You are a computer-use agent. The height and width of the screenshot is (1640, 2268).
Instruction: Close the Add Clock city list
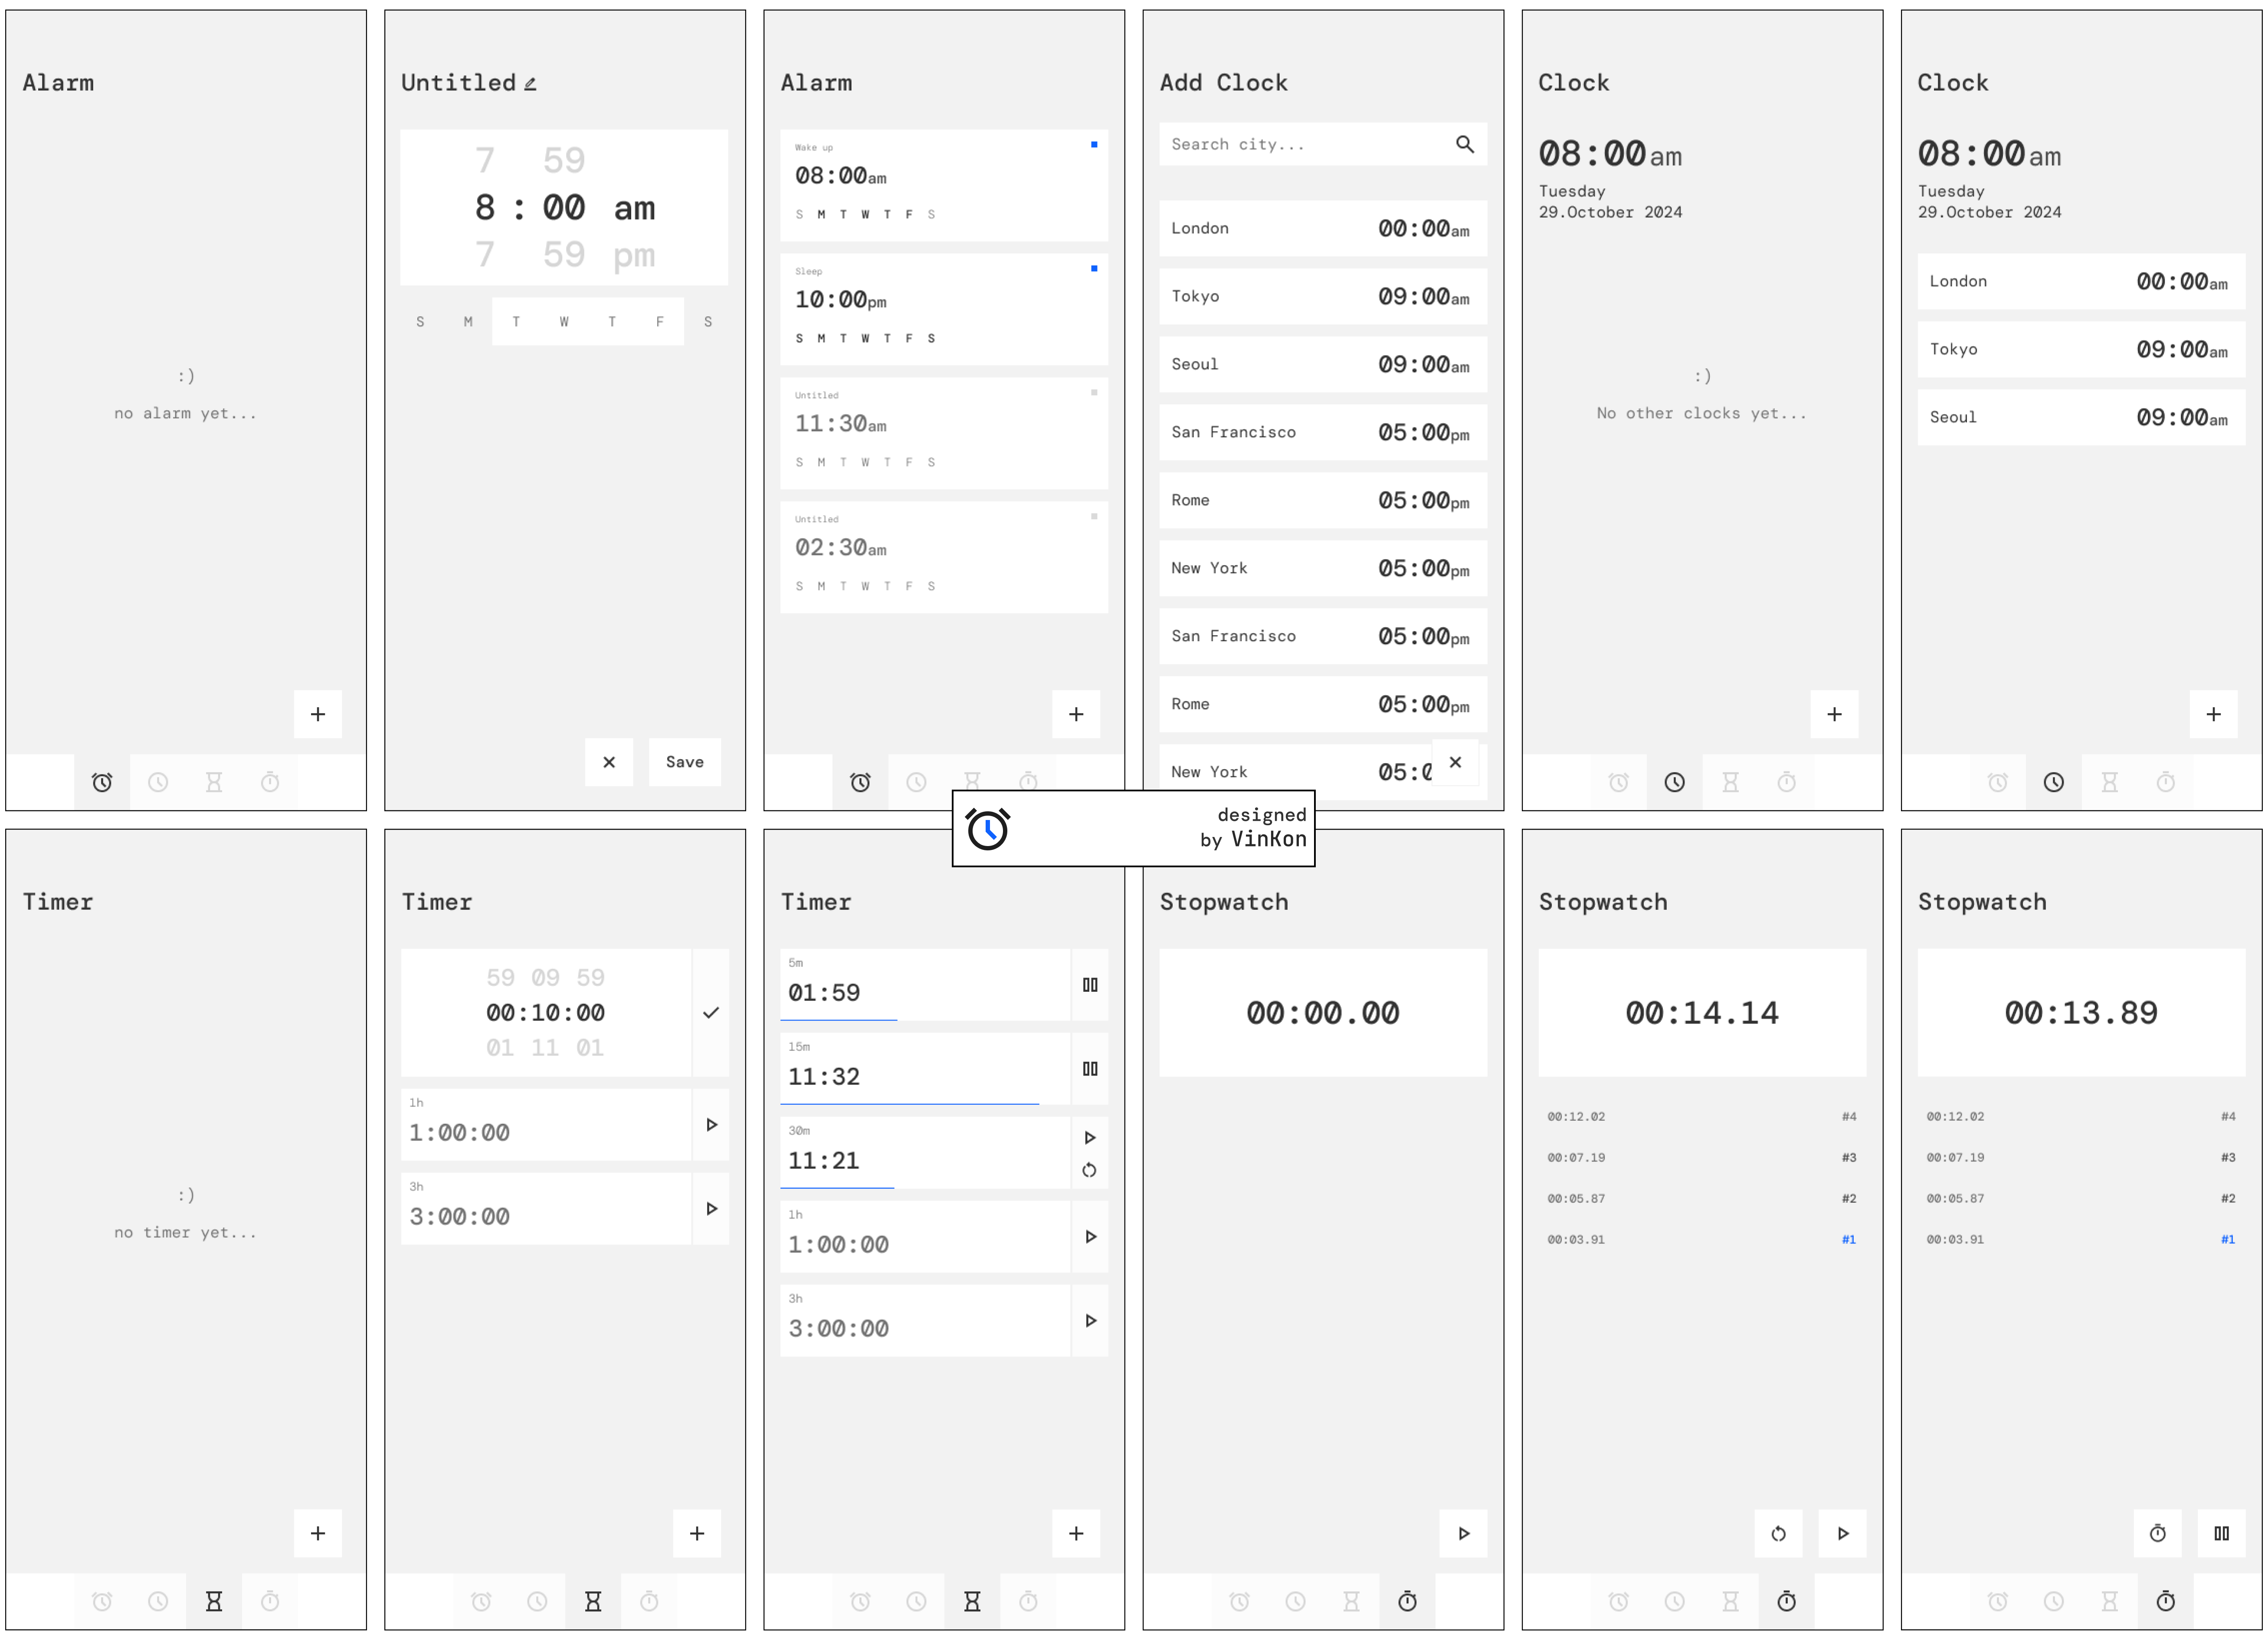pos(1455,762)
